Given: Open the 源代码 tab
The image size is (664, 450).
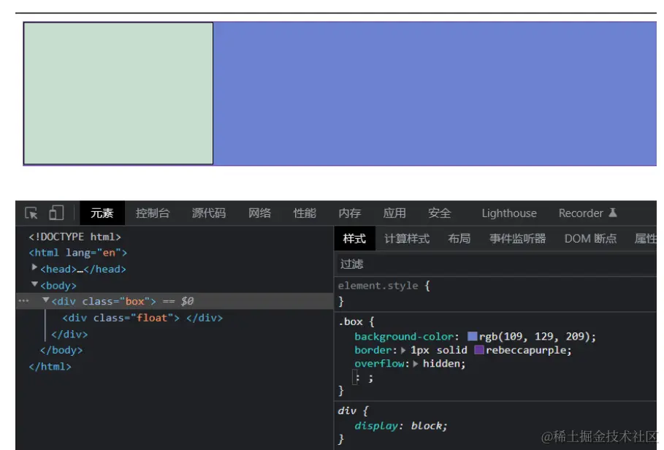Looking at the screenshot, I should coord(209,213).
